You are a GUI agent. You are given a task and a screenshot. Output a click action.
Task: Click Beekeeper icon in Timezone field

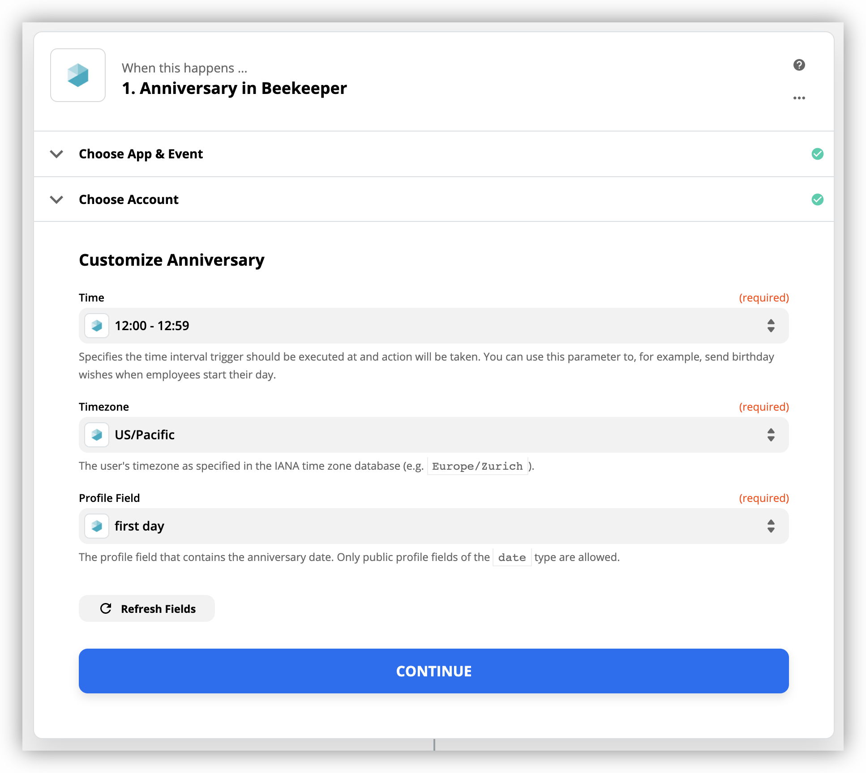coord(97,435)
